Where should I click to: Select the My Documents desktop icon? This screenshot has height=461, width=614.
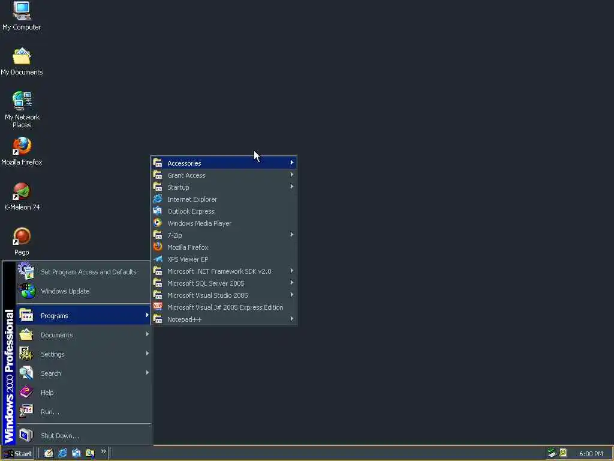pyautogui.click(x=22, y=62)
